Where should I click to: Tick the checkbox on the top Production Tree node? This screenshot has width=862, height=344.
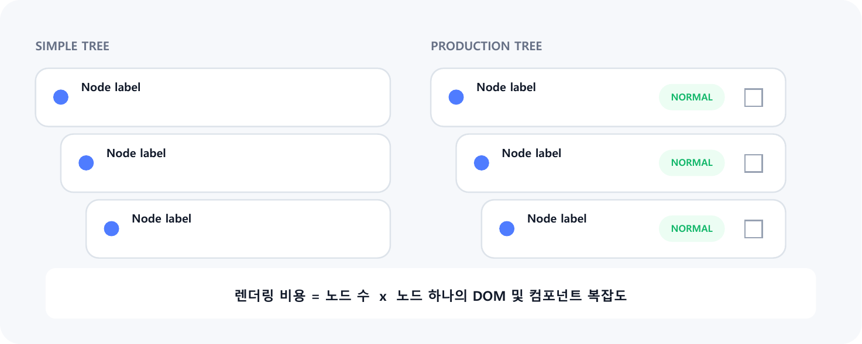[753, 97]
